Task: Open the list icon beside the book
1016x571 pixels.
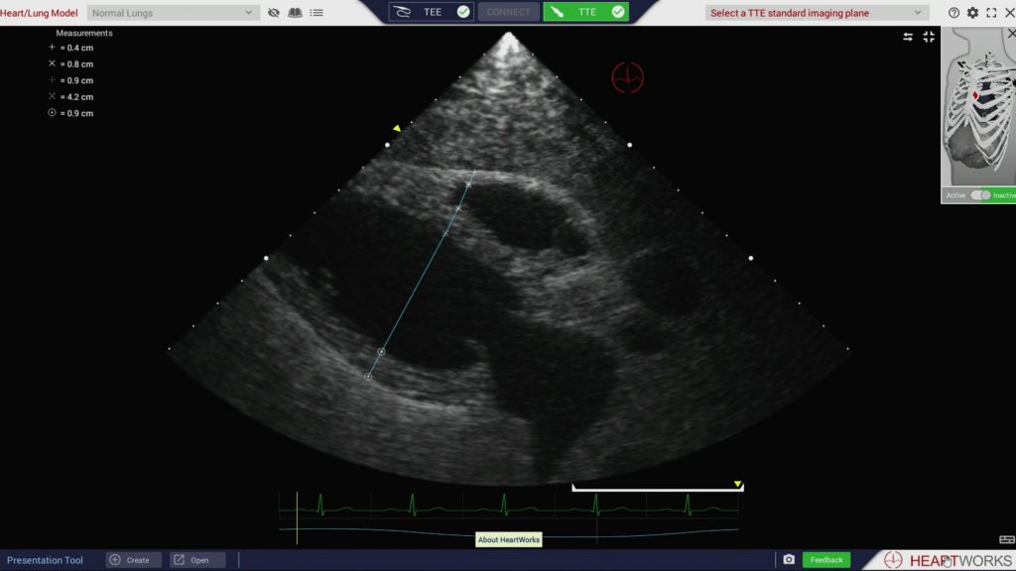Action: point(317,13)
